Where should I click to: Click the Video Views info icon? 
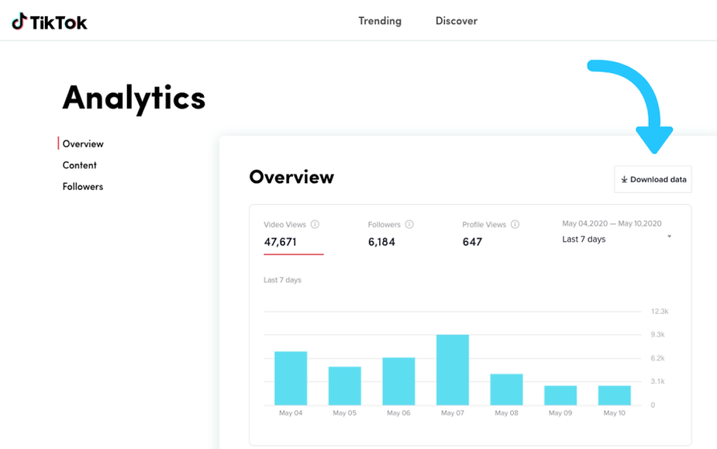(x=315, y=224)
